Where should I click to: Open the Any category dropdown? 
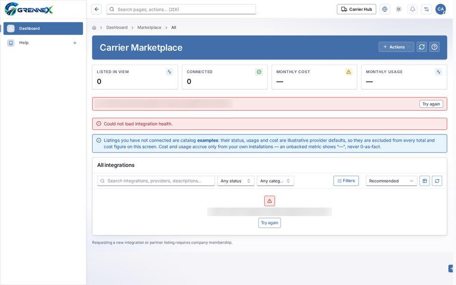275,181
